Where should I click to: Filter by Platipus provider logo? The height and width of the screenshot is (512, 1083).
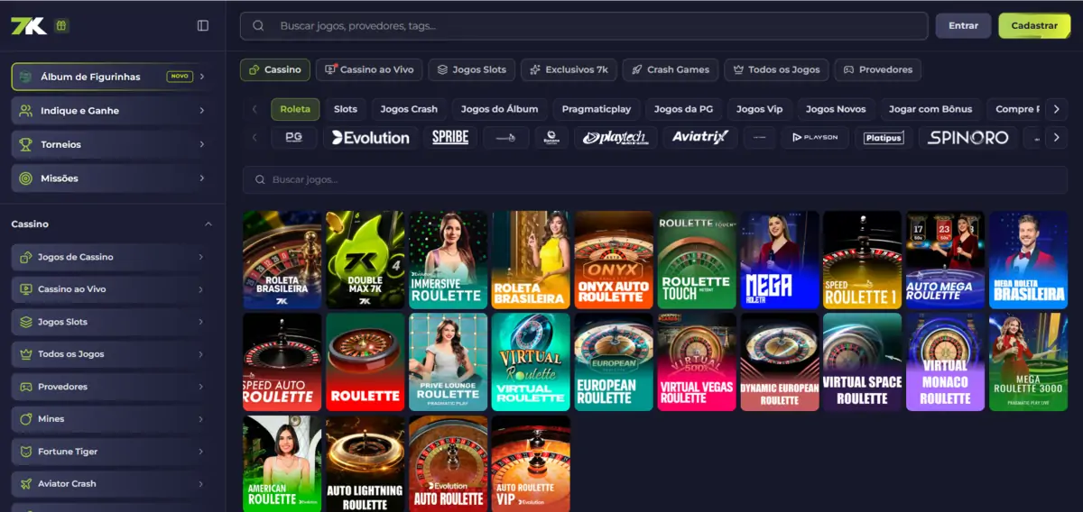click(884, 138)
